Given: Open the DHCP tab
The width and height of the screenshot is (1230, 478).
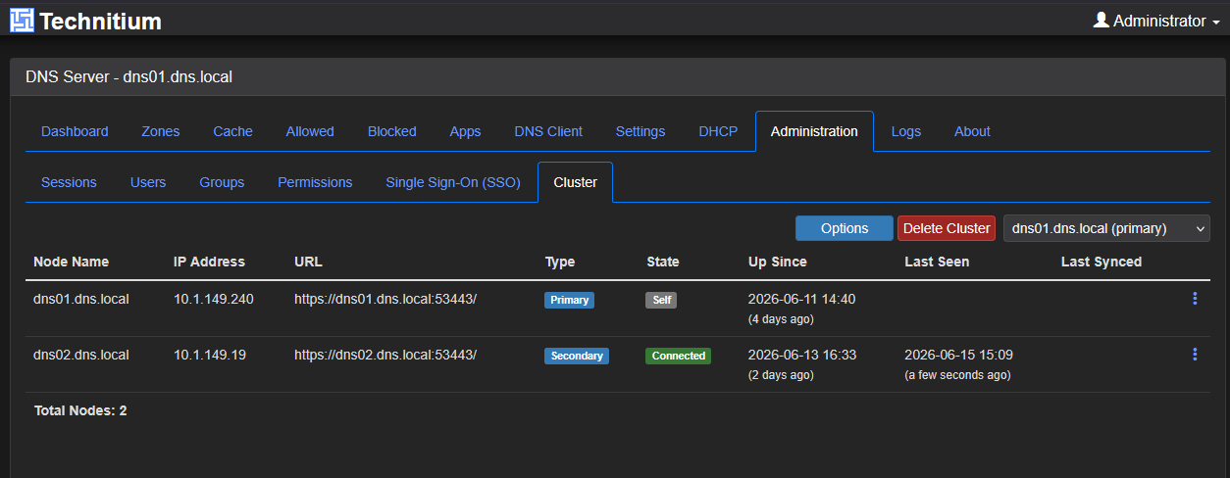Looking at the screenshot, I should 718,131.
